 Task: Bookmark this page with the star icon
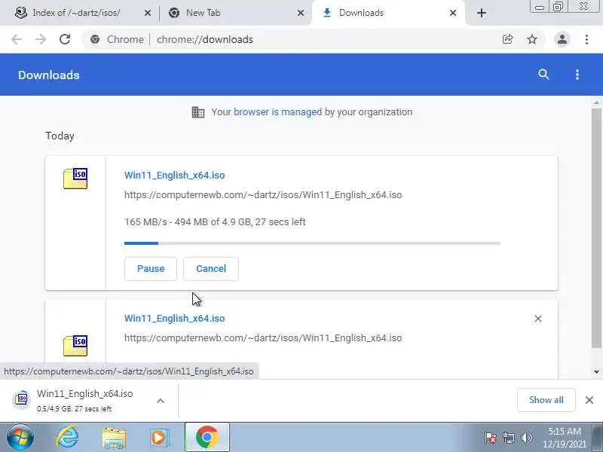pos(532,39)
